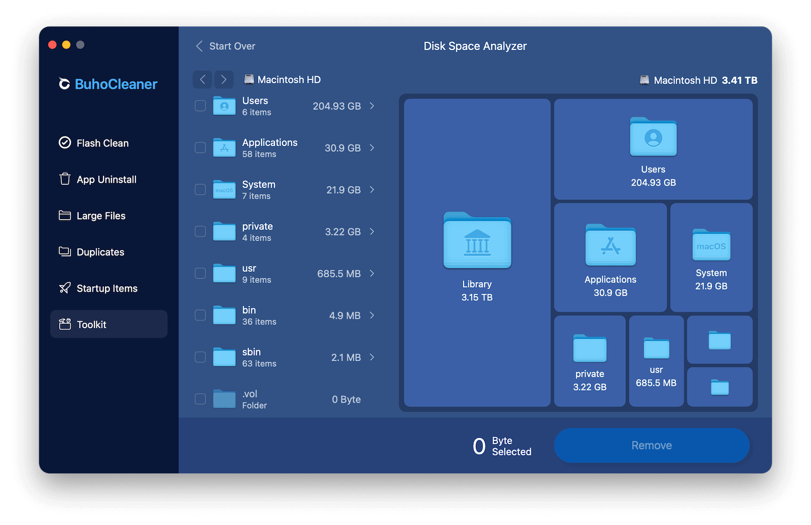Open the Flash Clean feature
Screen dimensions: 811x525
102,143
